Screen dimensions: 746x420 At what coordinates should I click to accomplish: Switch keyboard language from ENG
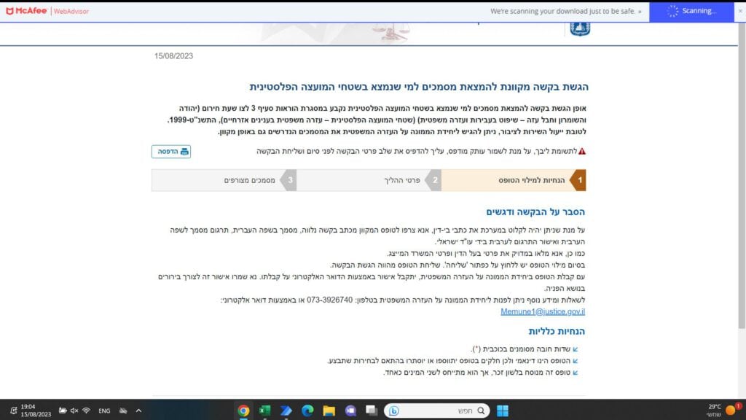(x=104, y=411)
